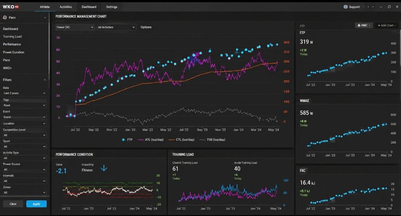Open the Power (W) metric dropdown
The height and width of the screenshot is (216, 401).
(75, 27)
